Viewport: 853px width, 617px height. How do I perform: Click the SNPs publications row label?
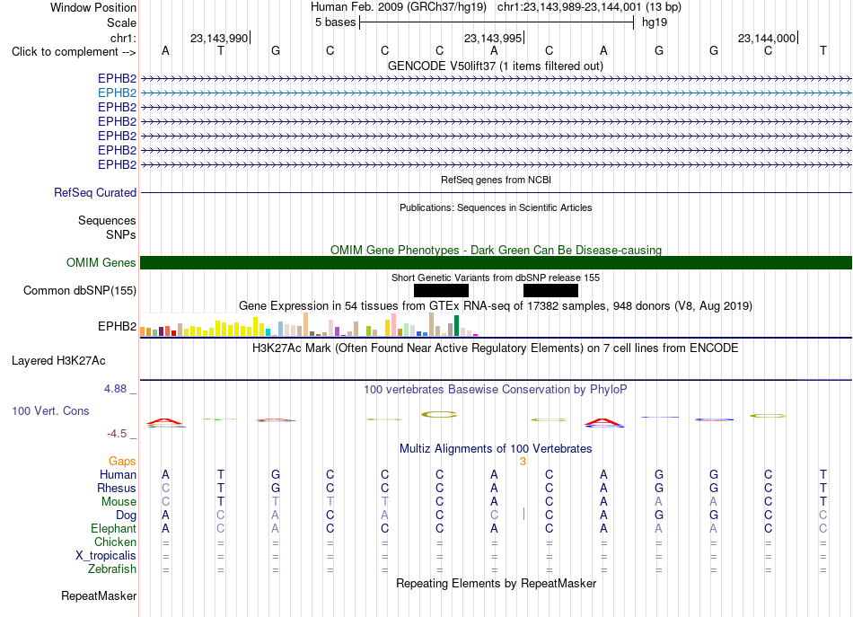(x=121, y=234)
